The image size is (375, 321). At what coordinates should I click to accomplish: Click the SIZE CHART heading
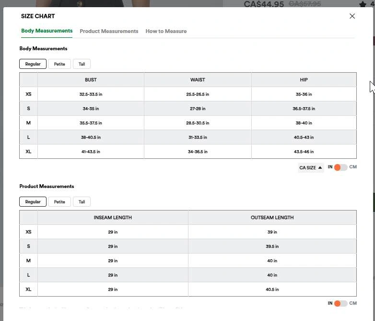click(x=38, y=16)
